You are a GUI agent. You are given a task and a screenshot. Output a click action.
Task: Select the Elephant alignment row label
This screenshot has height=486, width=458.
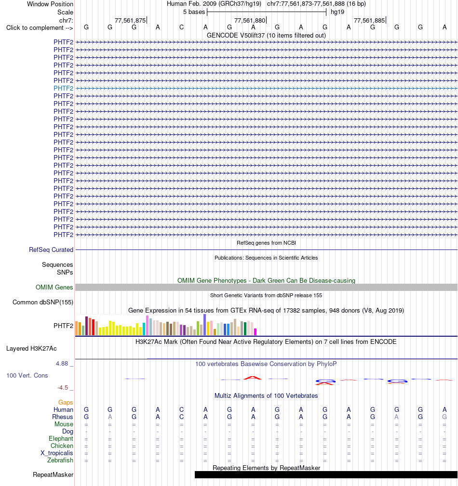pos(61,439)
